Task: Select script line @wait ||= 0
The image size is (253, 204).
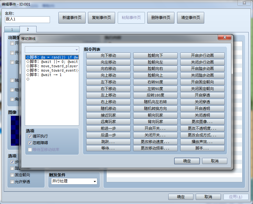Action: pos(52,62)
